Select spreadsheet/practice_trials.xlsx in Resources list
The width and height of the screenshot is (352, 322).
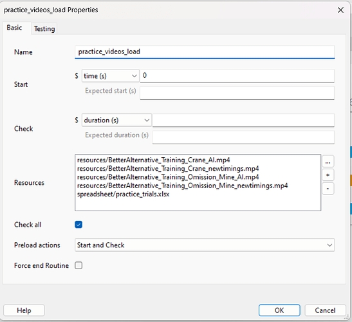123,194
